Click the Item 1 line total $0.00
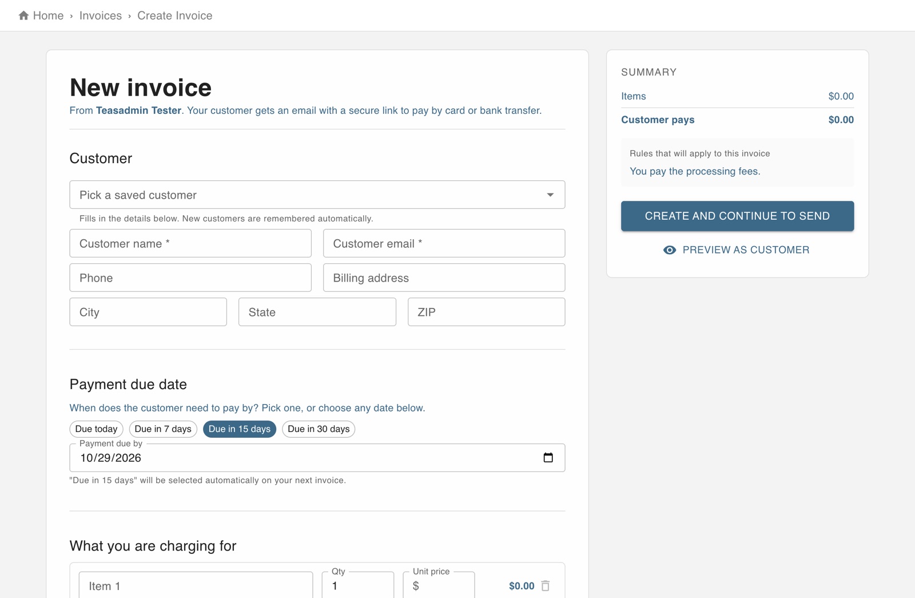 [522, 586]
